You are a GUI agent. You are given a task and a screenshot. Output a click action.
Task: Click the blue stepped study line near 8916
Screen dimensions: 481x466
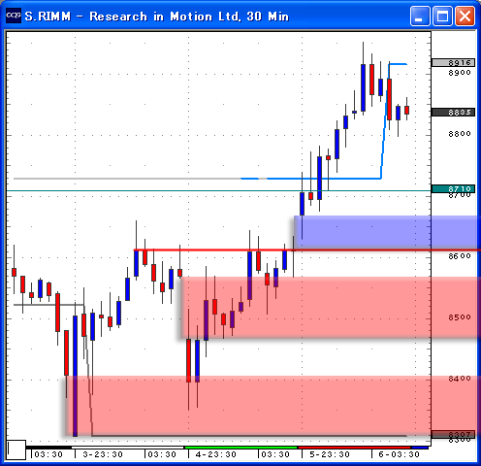[x=398, y=64]
